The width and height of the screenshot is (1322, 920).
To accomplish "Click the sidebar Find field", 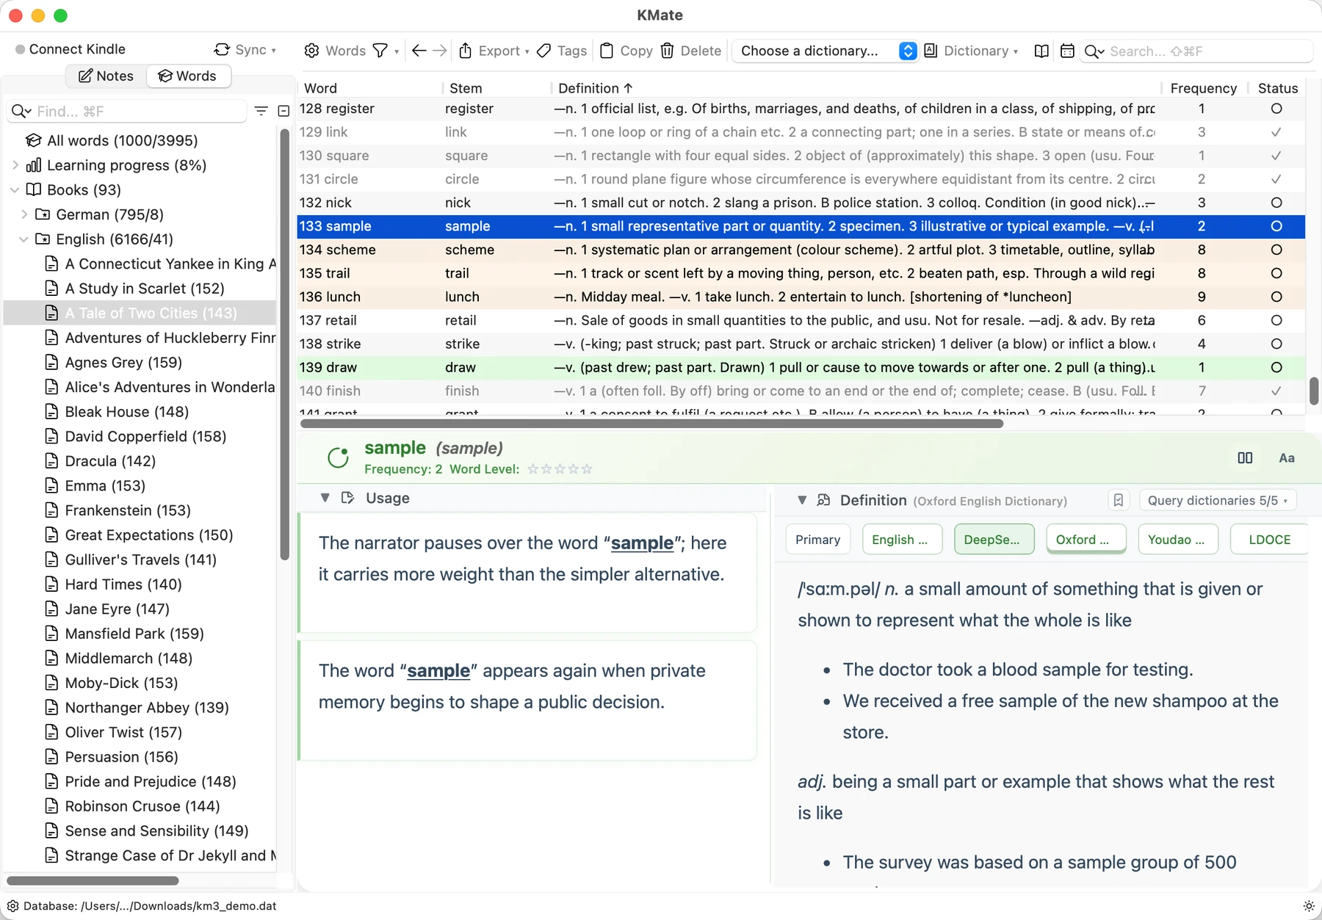I will (127, 111).
